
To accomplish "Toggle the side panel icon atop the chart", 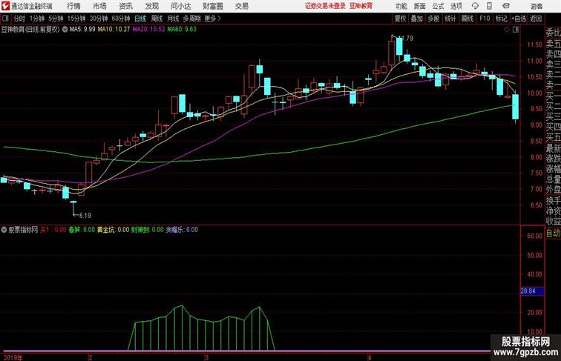I will (x=516, y=30).
